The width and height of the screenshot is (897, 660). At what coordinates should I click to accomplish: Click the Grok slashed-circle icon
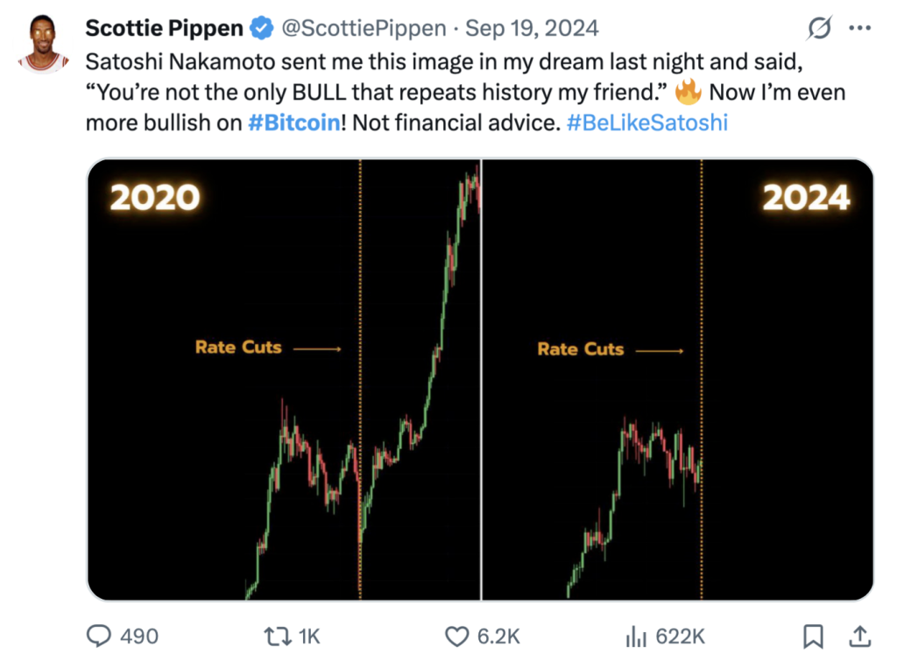pos(819,27)
